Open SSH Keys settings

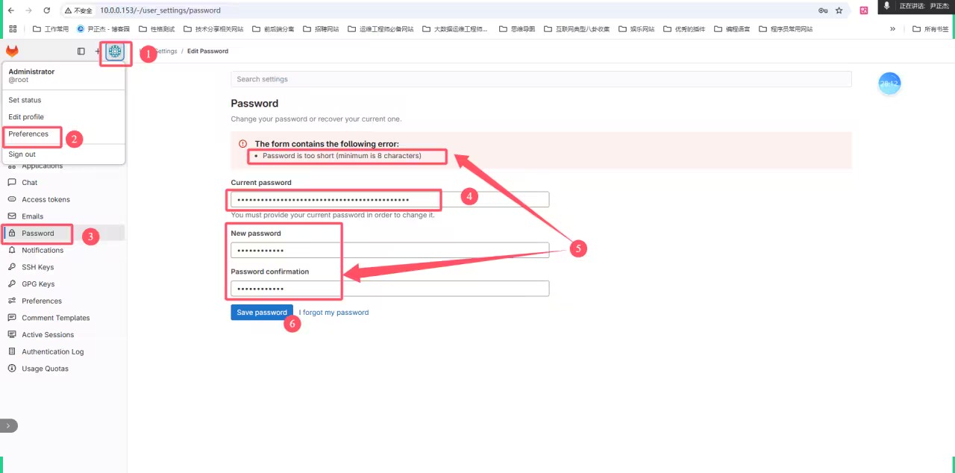tap(37, 267)
